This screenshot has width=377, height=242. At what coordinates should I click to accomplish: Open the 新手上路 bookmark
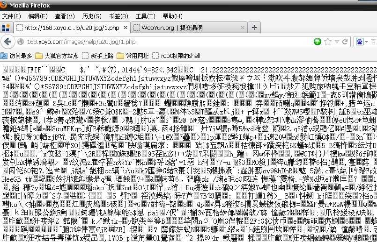click(97, 56)
